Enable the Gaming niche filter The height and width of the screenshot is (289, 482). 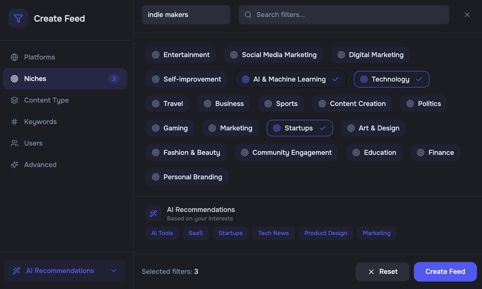tap(170, 128)
